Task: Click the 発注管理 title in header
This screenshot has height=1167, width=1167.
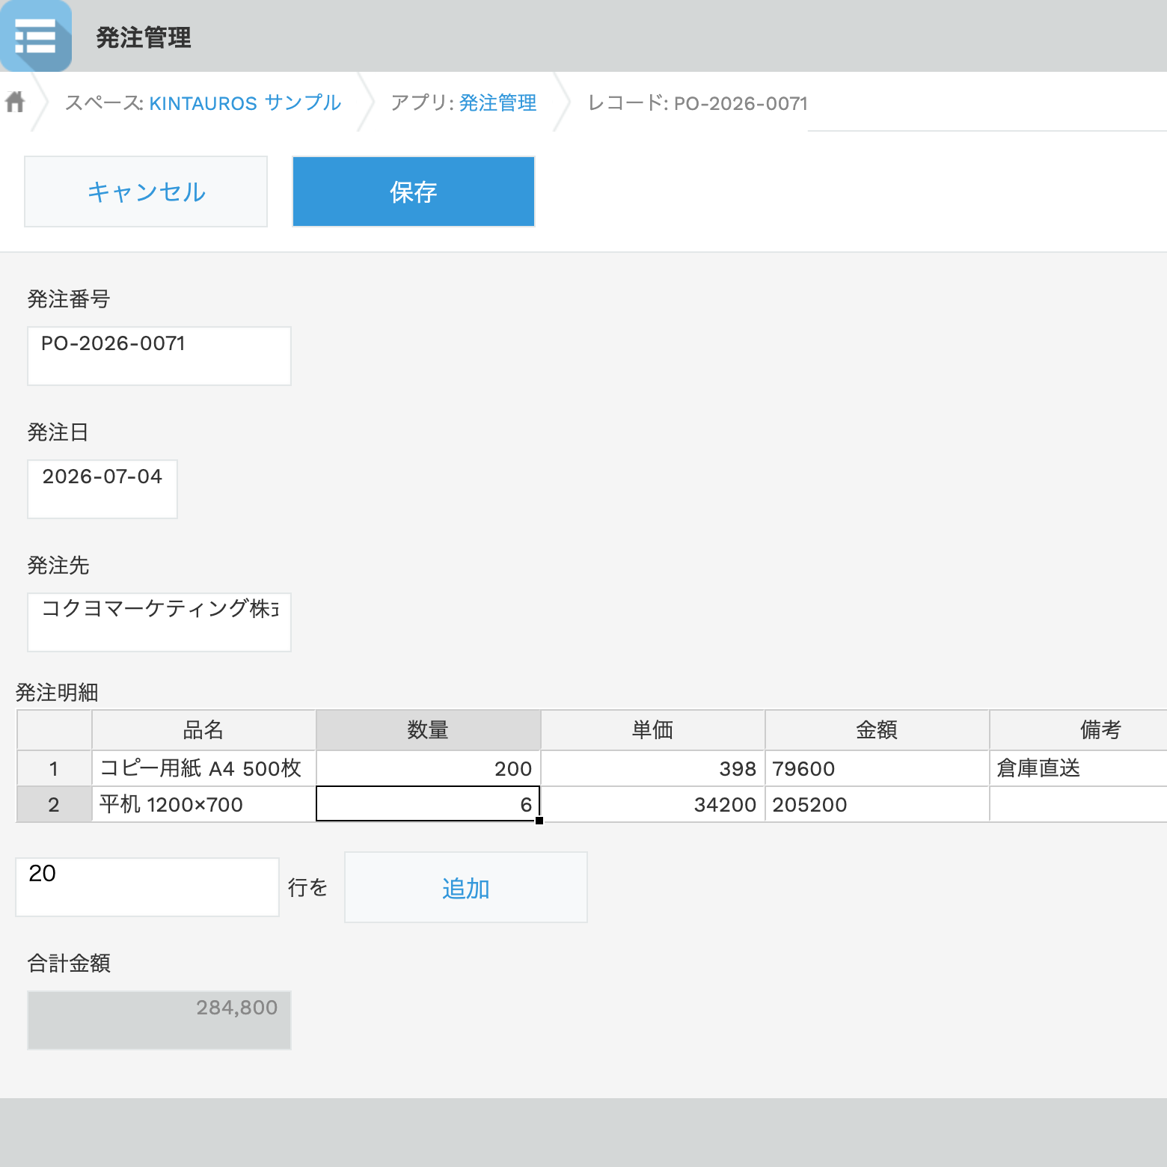Action: [x=144, y=37]
